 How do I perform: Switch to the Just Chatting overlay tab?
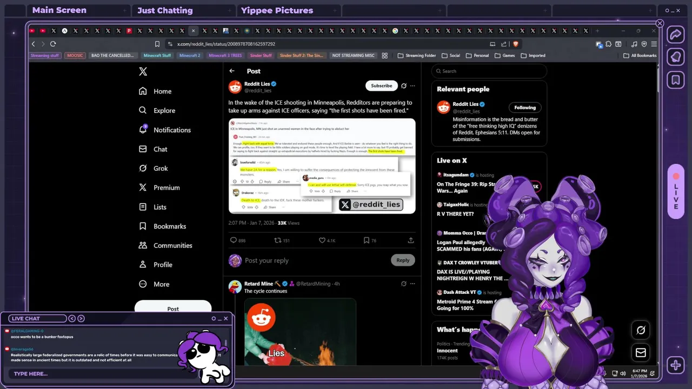point(165,10)
